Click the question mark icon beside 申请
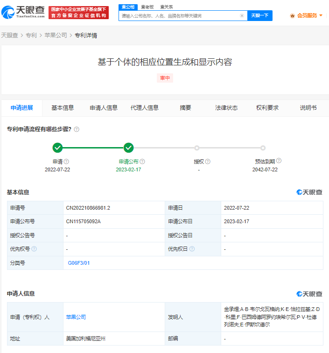This screenshot has width=329, height=353. [66, 162]
